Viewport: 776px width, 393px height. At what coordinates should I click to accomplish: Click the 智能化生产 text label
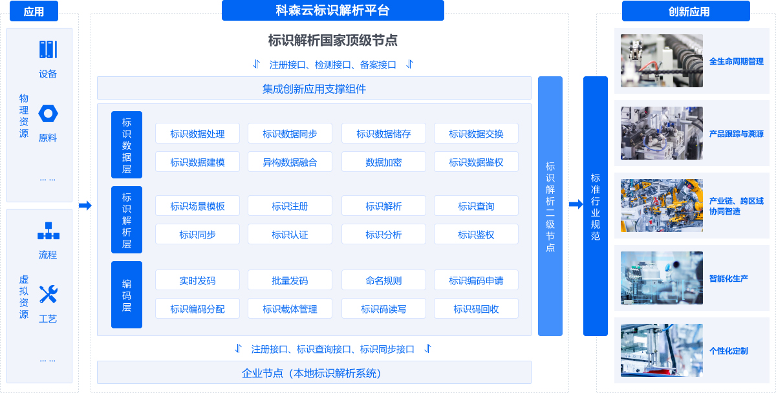click(729, 279)
